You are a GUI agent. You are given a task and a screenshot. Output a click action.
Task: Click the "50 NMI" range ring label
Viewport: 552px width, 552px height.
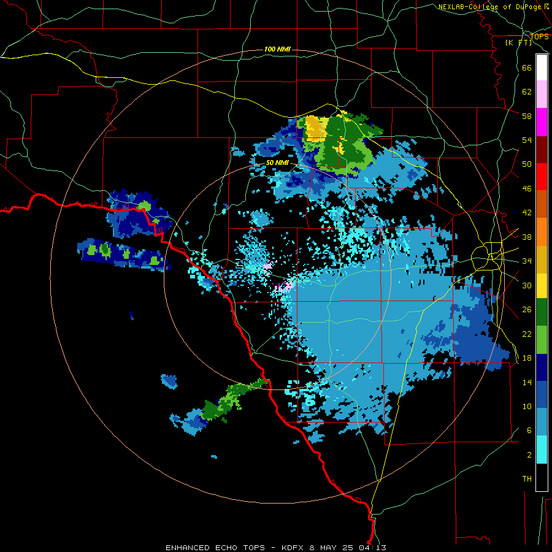pyautogui.click(x=277, y=163)
